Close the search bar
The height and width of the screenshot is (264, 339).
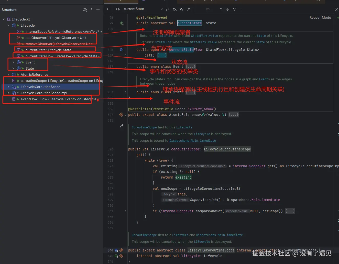336,9
